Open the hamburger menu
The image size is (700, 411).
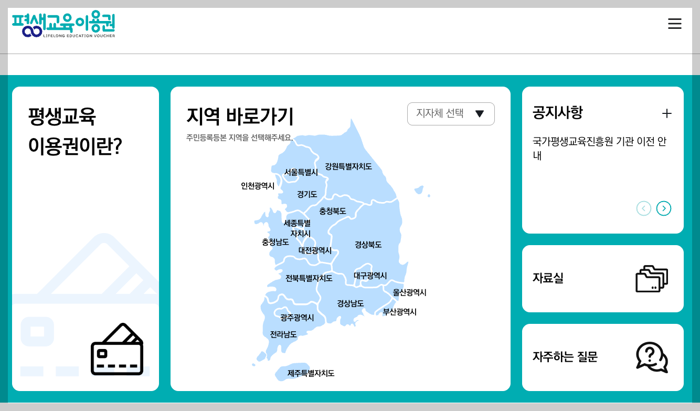pyautogui.click(x=674, y=23)
